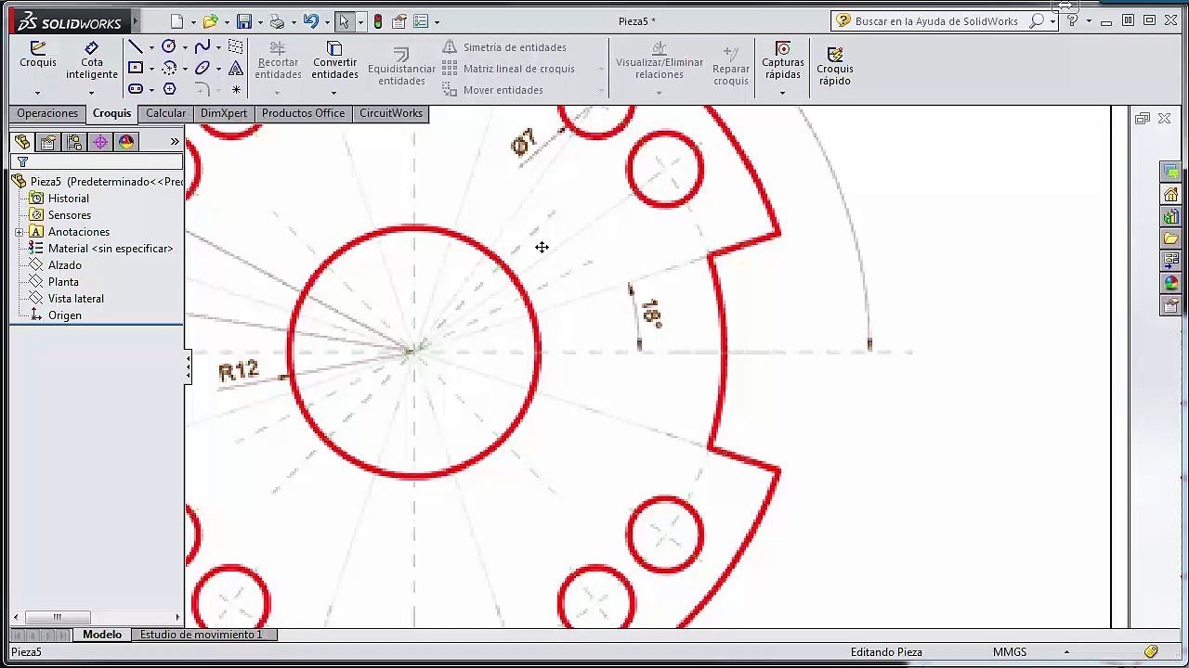This screenshot has width=1189, height=668.
Task: Activate the Select arrow cursor tool
Action: coord(344,21)
